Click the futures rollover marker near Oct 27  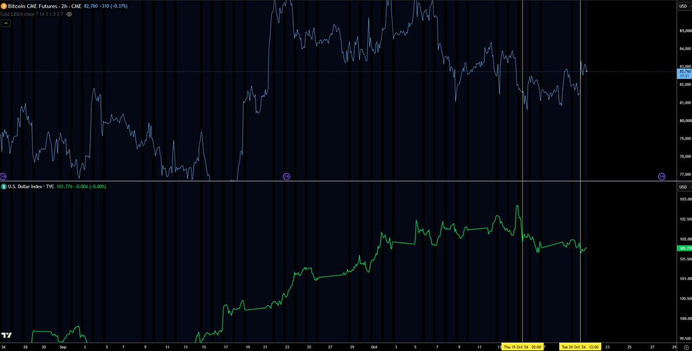(661, 176)
